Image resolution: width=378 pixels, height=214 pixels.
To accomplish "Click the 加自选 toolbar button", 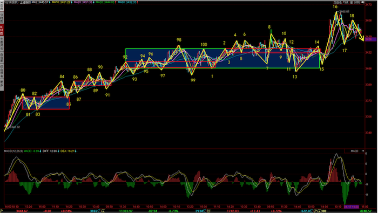I will (337, 2).
